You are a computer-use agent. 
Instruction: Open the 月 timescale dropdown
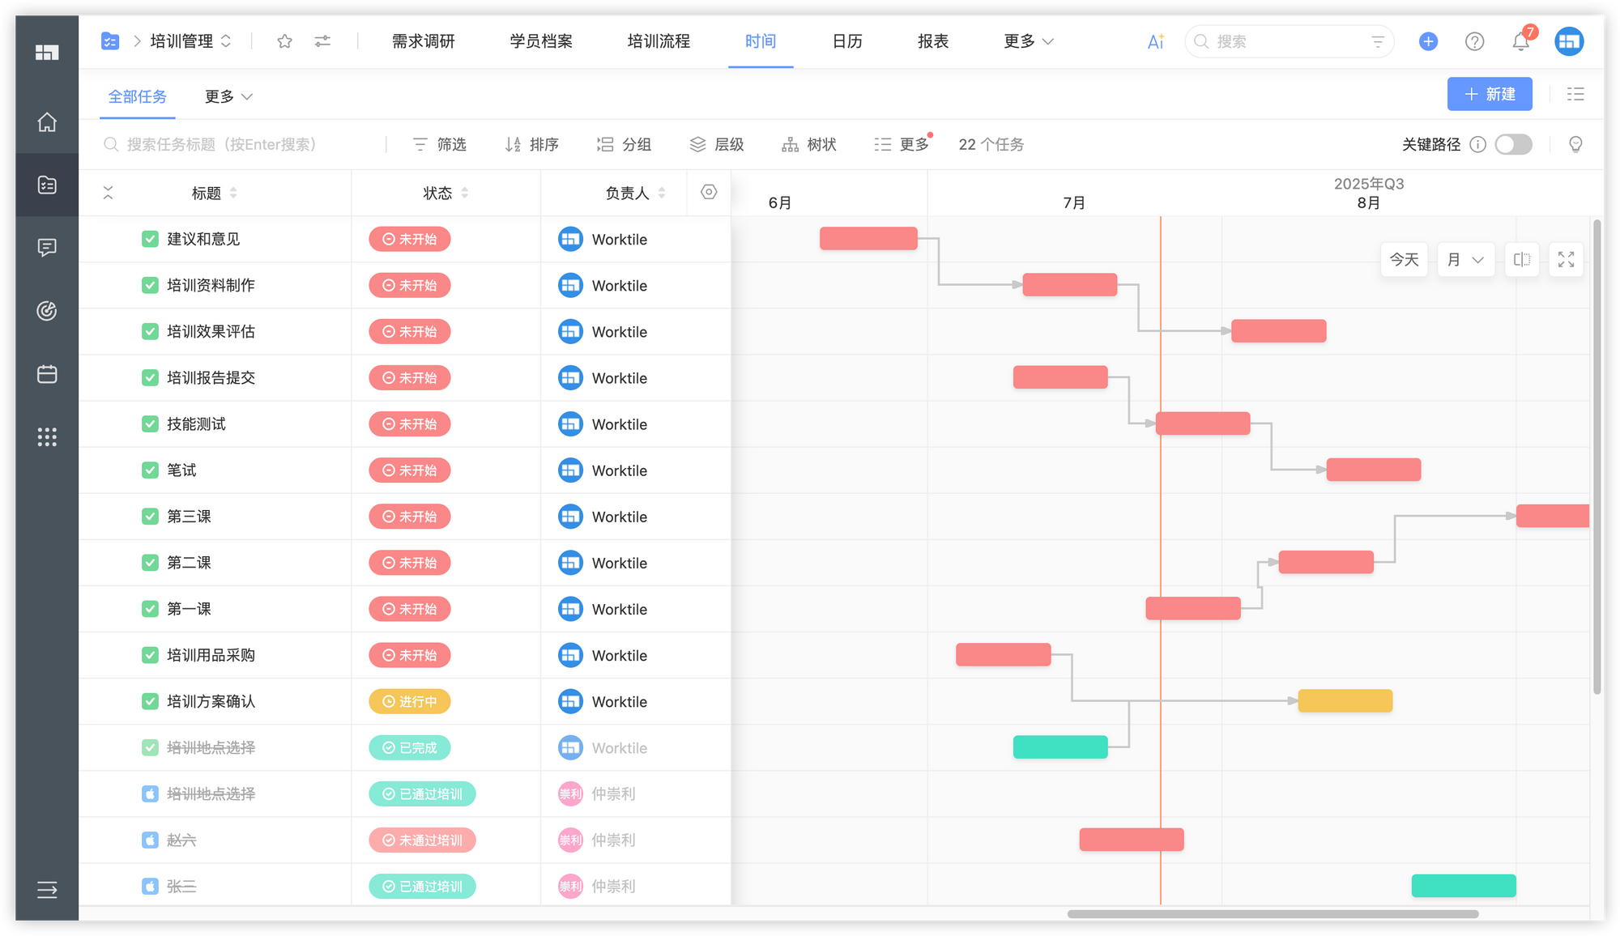pyautogui.click(x=1465, y=260)
